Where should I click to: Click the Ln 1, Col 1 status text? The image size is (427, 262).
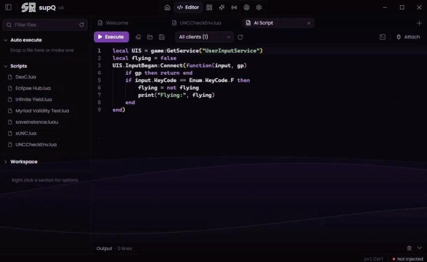[x=373, y=259]
